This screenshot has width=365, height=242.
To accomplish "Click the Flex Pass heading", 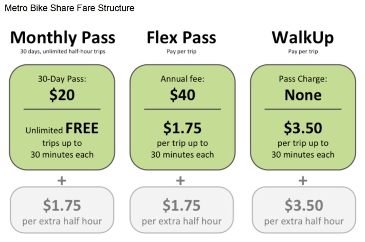I will click(181, 38).
